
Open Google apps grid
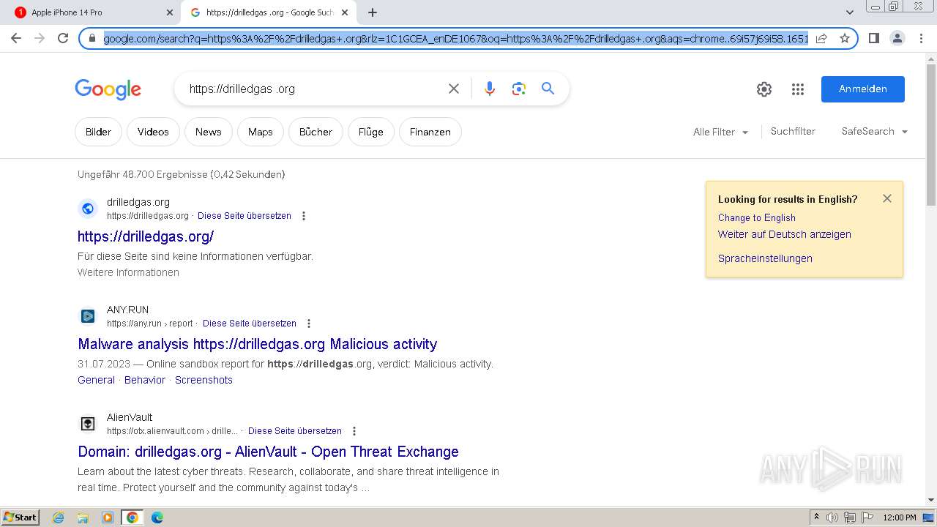point(798,89)
